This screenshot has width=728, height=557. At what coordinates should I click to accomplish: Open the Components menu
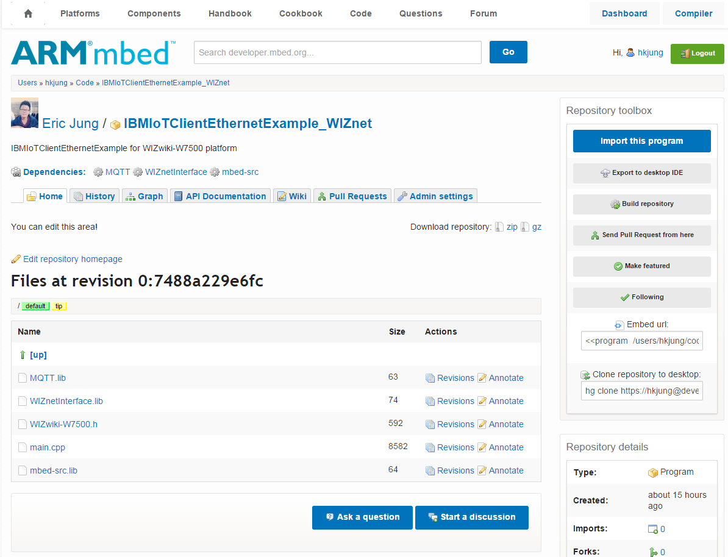click(154, 13)
